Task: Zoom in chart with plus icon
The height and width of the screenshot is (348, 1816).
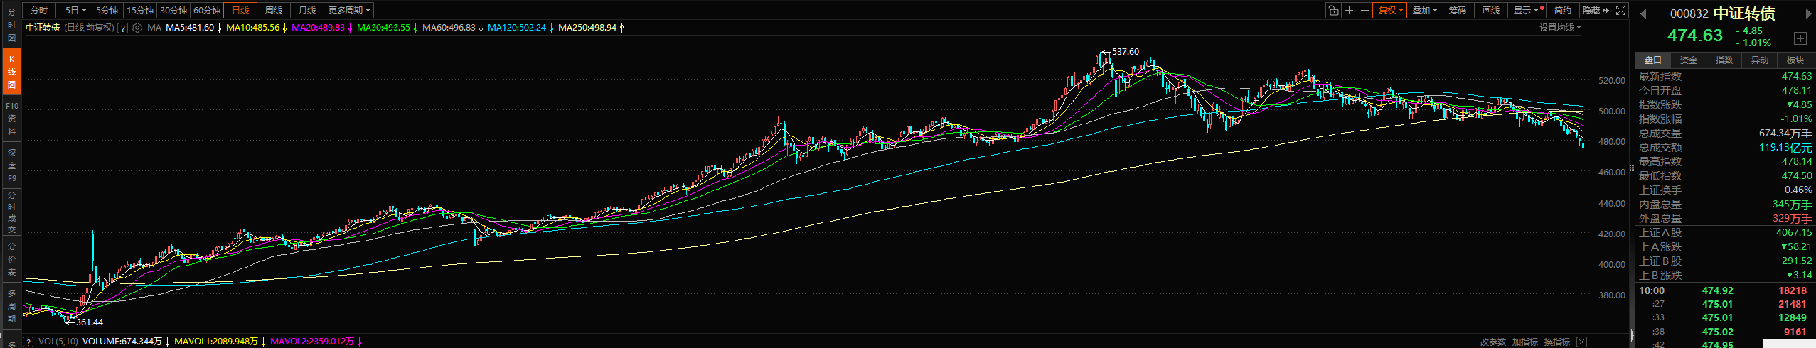Action: click(x=1349, y=10)
